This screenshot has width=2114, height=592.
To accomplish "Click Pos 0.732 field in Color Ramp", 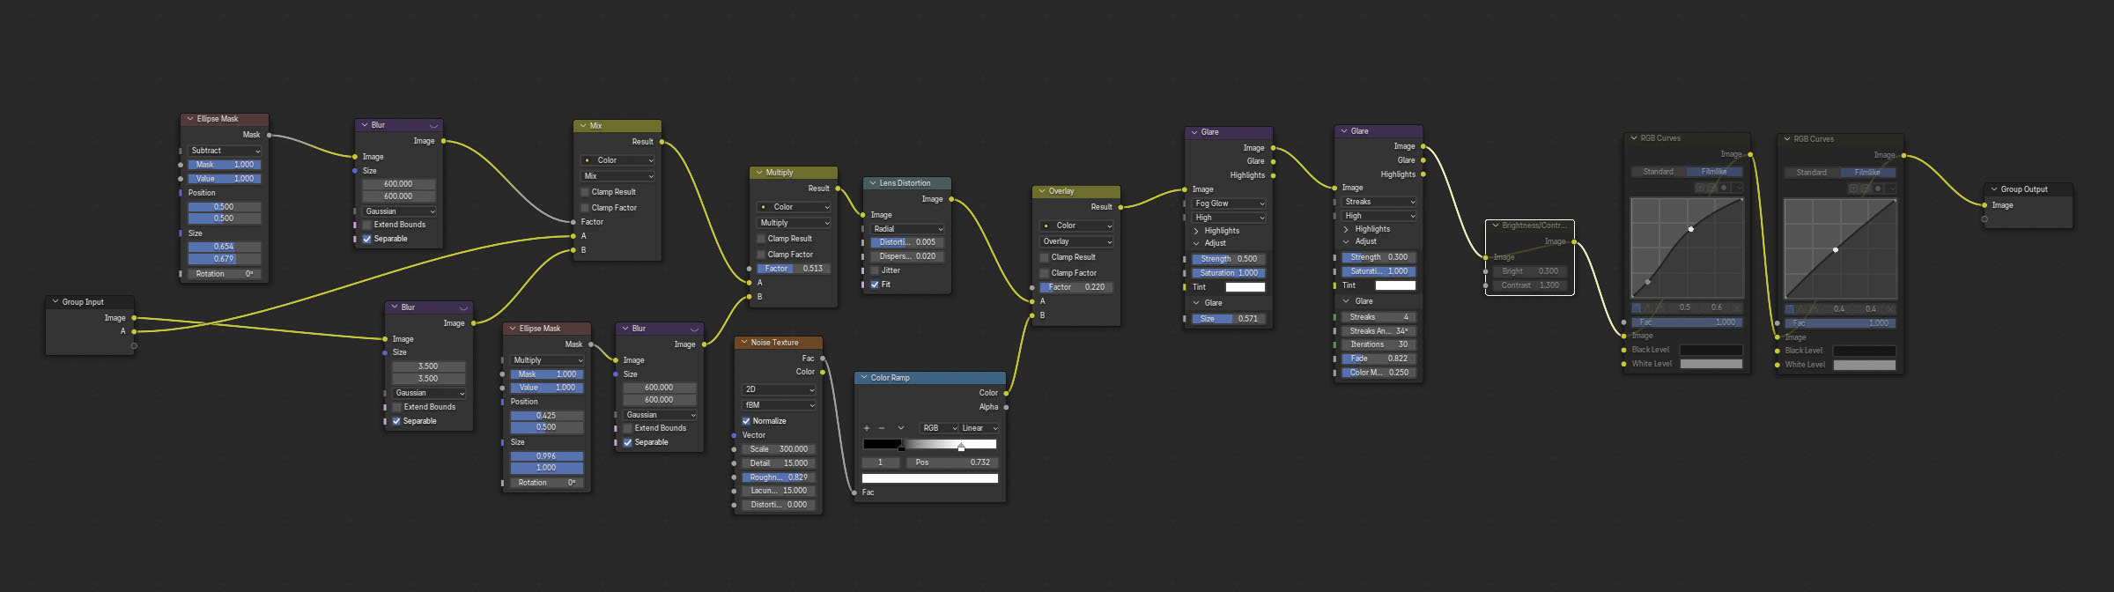I will (x=952, y=462).
